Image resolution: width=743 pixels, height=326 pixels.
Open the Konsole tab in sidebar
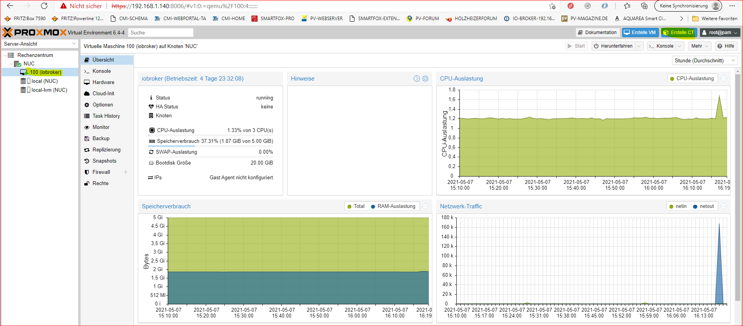pyautogui.click(x=107, y=71)
